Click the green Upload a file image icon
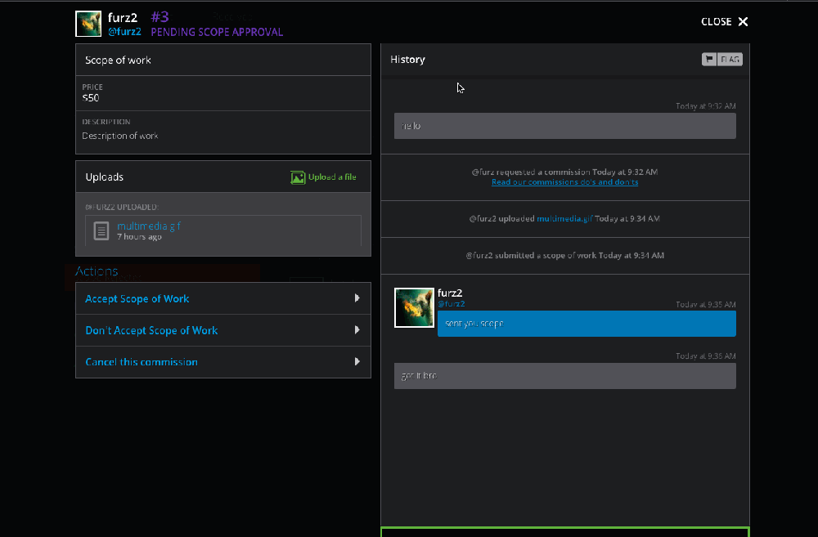This screenshot has width=818, height=537. point(298,177)
